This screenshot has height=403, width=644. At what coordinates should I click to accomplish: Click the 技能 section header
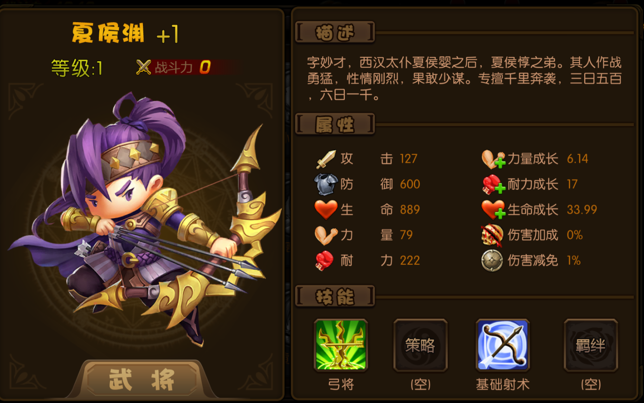pyautogui.click(x=335, y=297)
